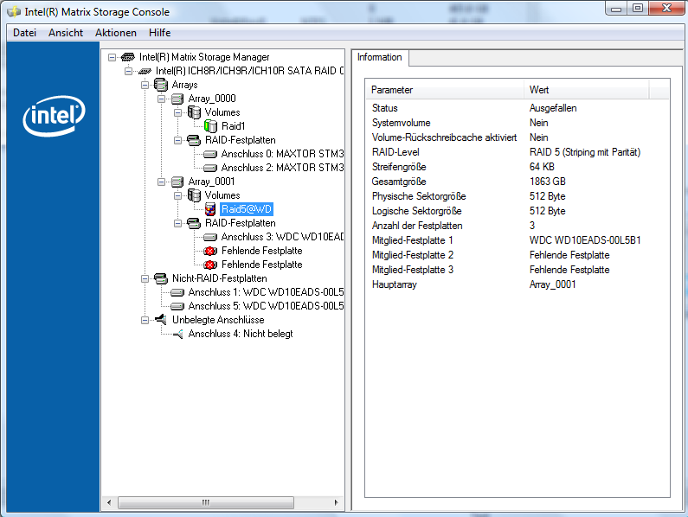Open the Aktionen menu
This screenshot has height=517, width=688.
point(116,33)
